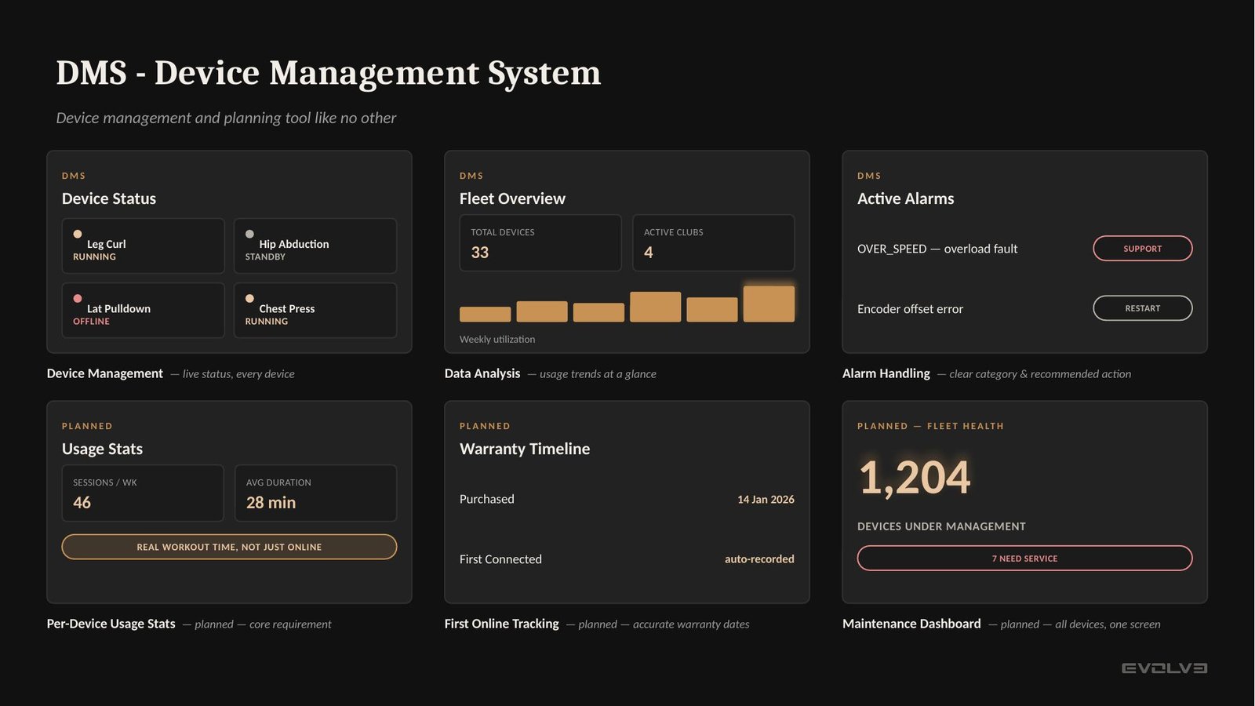Image resolution: width=1255 pixels, height=706 pixels.
Task: Click the RESTART button for encoder error
Action: (x=1142, y=308)
